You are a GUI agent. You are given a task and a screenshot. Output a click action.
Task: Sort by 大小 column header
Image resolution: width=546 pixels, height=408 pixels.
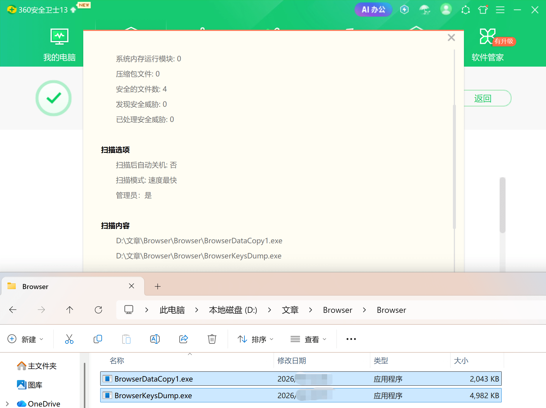click(461, 360)
